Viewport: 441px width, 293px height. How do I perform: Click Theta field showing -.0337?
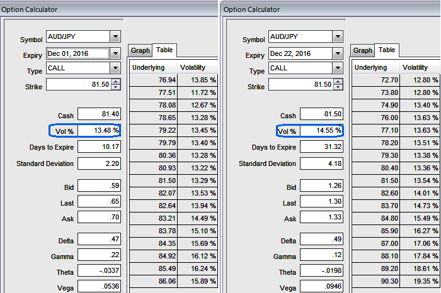(100, 270)
